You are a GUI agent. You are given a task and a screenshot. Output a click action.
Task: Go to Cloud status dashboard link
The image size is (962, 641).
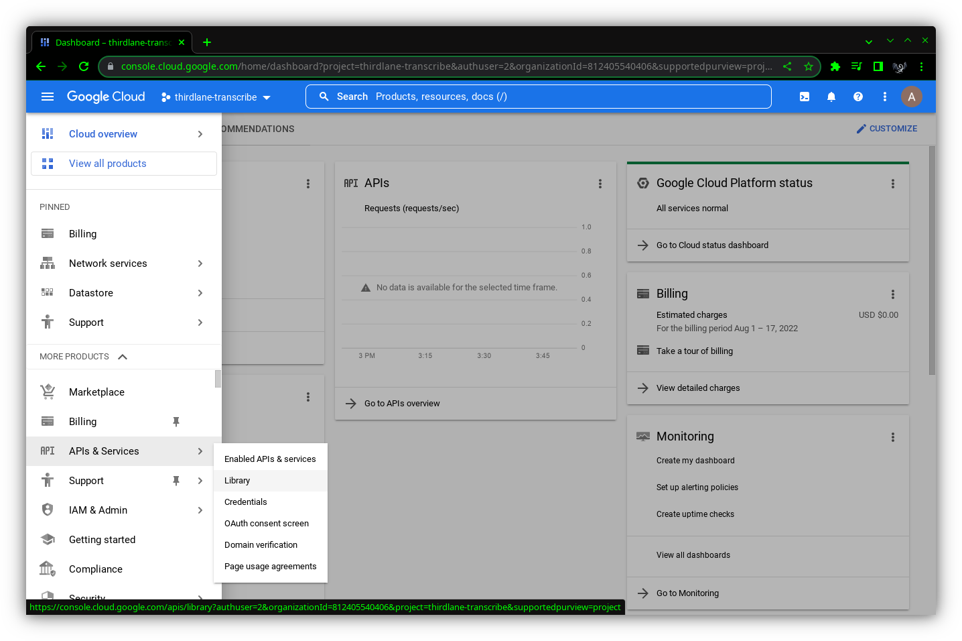[712, 245]
